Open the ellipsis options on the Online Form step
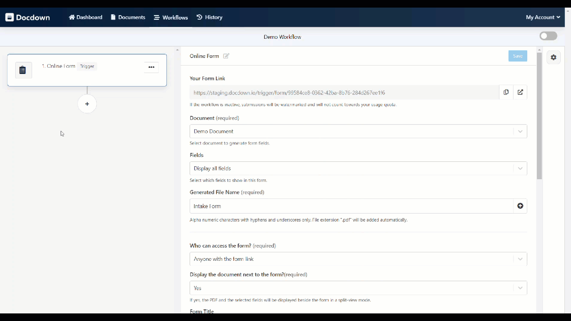Screen dimensions: 571x321 coord(151,67)
